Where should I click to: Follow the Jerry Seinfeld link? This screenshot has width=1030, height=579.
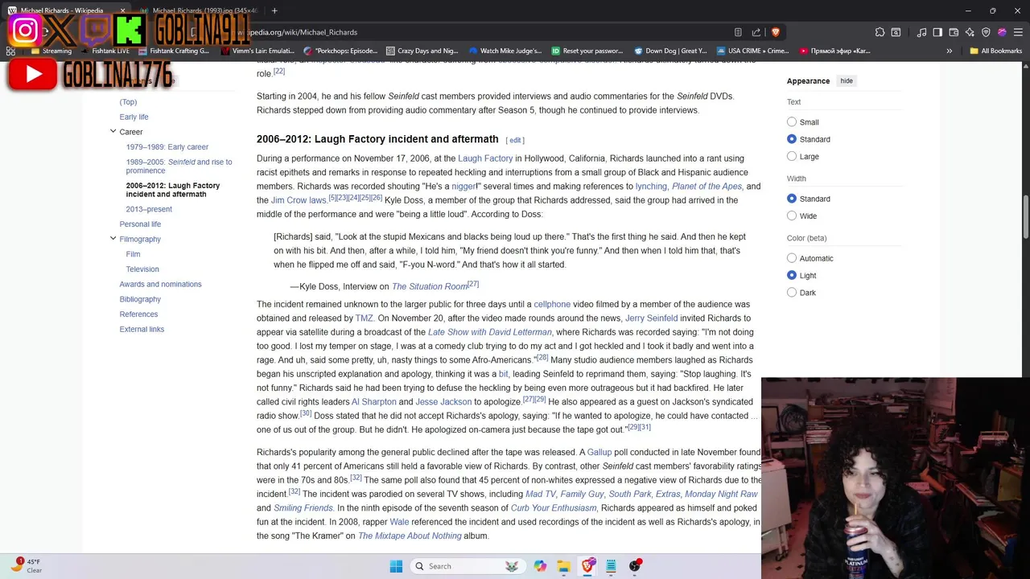(x=651, y=318)
